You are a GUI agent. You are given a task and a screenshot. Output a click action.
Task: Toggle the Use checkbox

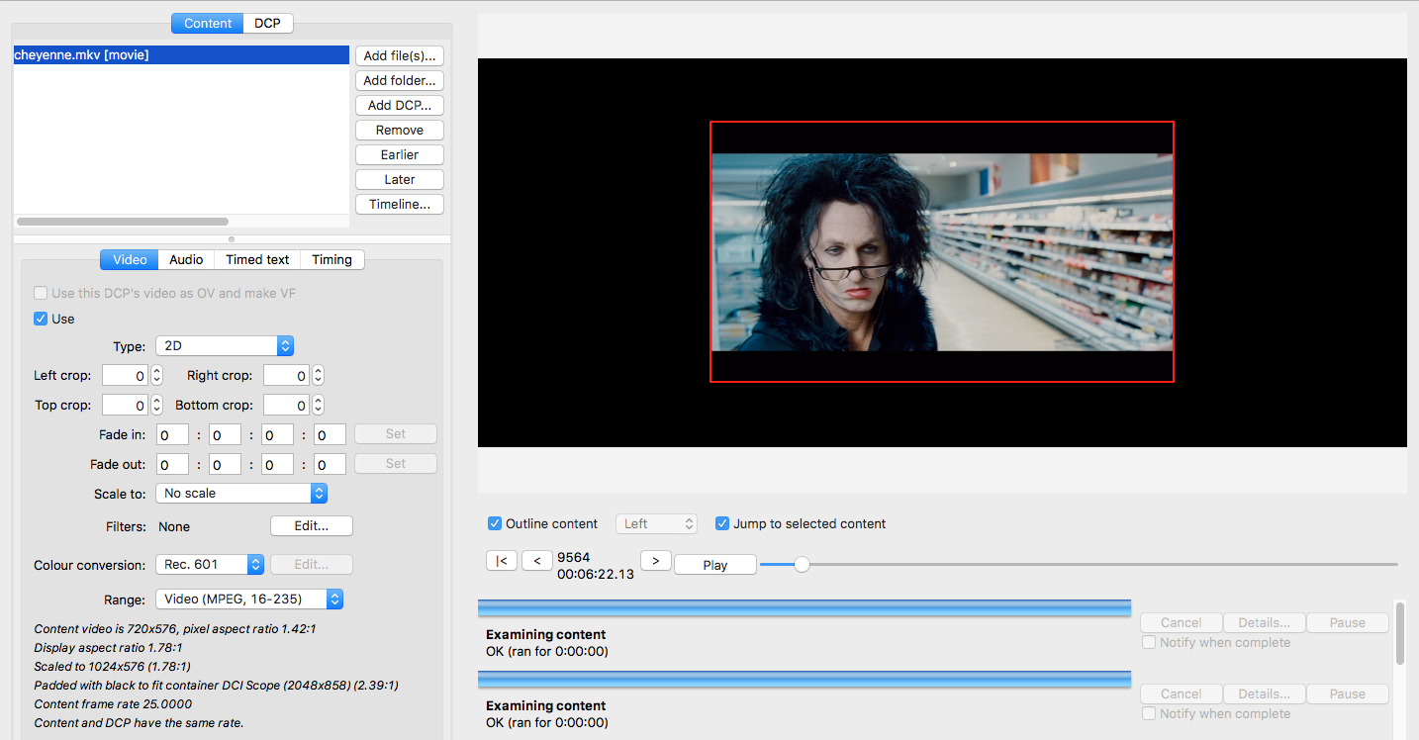click(x=41, y=319)
